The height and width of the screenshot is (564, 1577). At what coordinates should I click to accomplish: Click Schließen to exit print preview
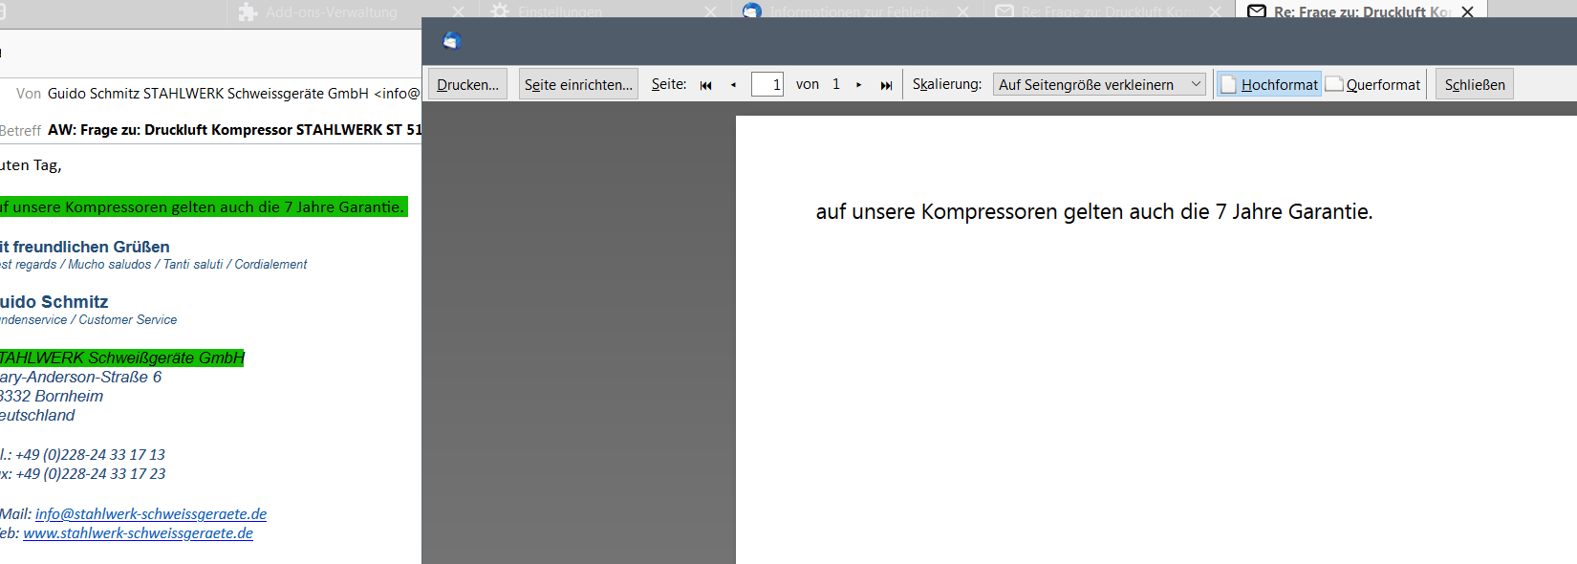1474,85
